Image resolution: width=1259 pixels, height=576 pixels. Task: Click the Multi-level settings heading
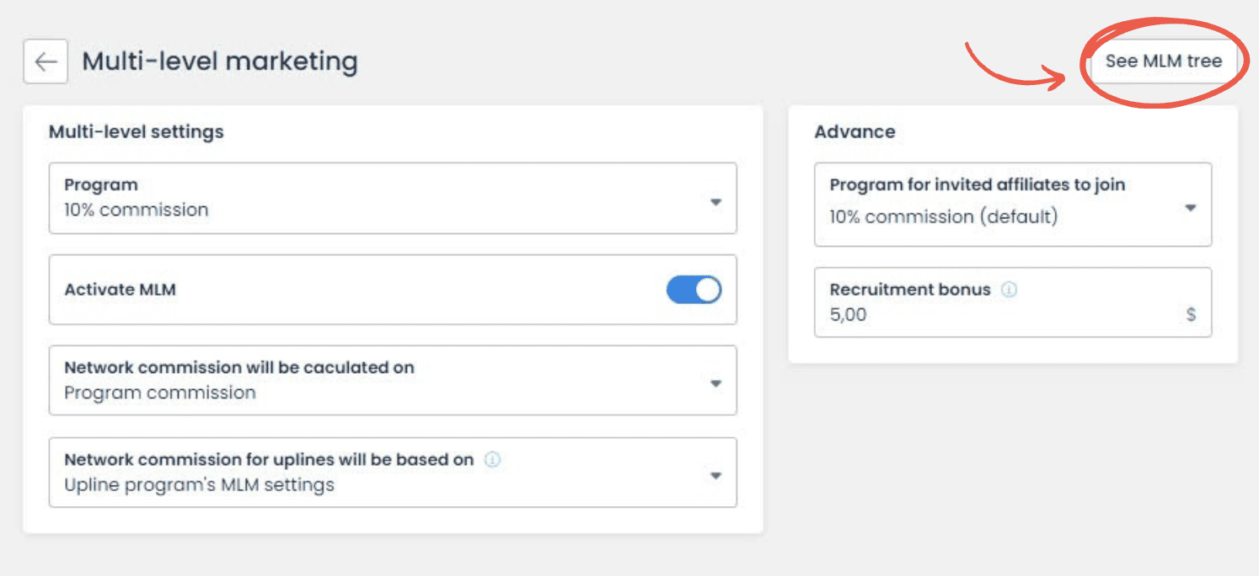tap(137, 131)
